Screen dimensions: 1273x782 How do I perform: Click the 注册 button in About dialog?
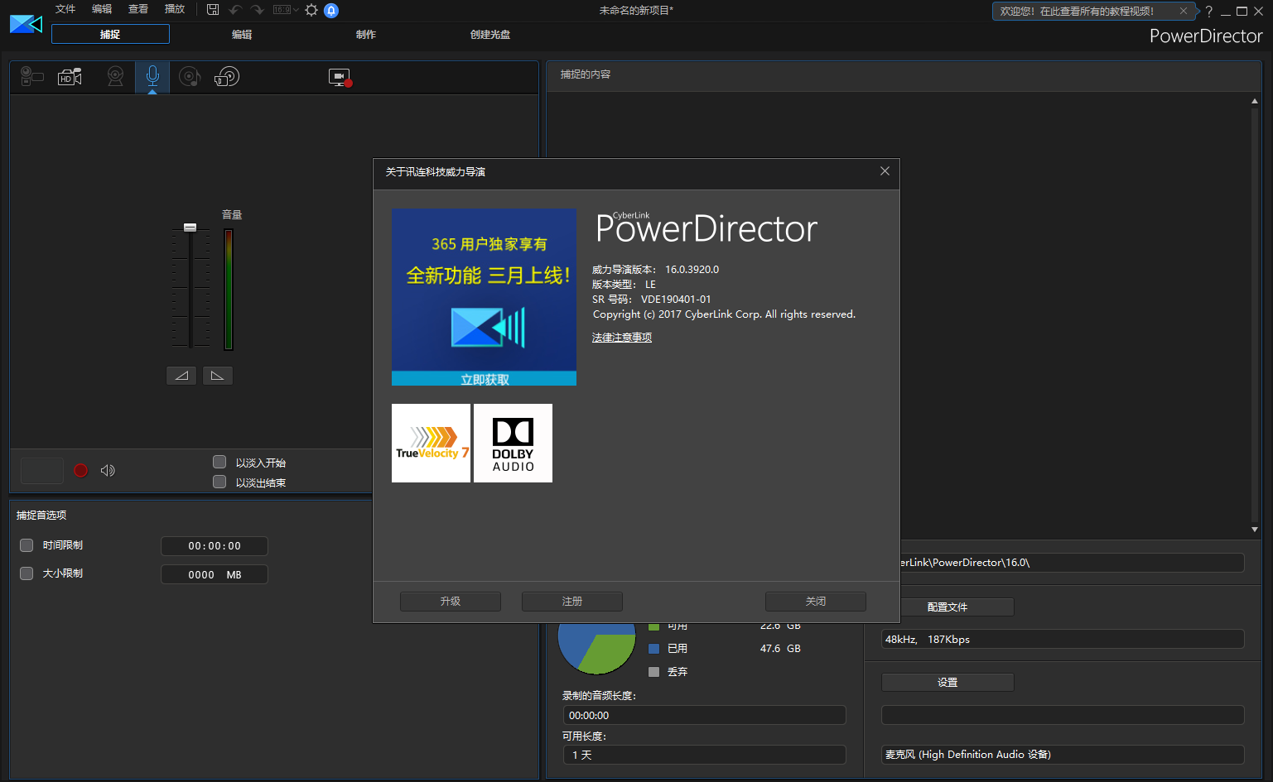(572, 602)
